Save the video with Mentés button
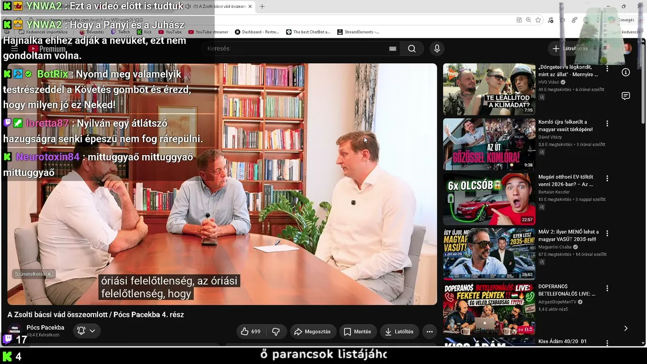This screenshot has height=364, width=647. click(x=357, y=332)
